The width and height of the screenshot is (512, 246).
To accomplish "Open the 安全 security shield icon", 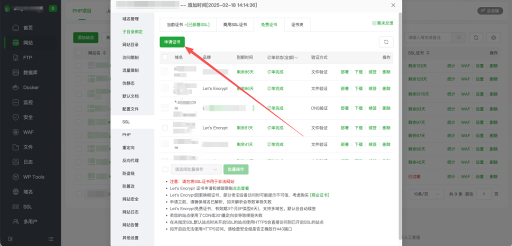I will pos(15,117).
